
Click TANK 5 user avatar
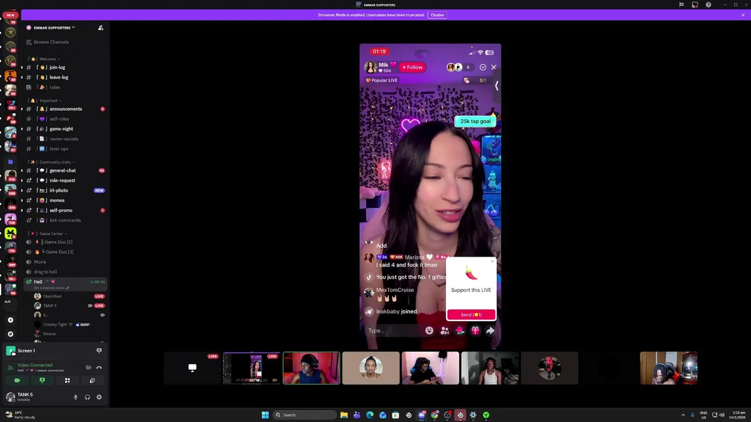(10, 397)
